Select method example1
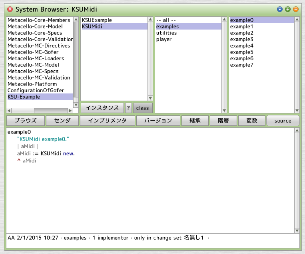This screenshot has width=305, height=254. point(262,26)
